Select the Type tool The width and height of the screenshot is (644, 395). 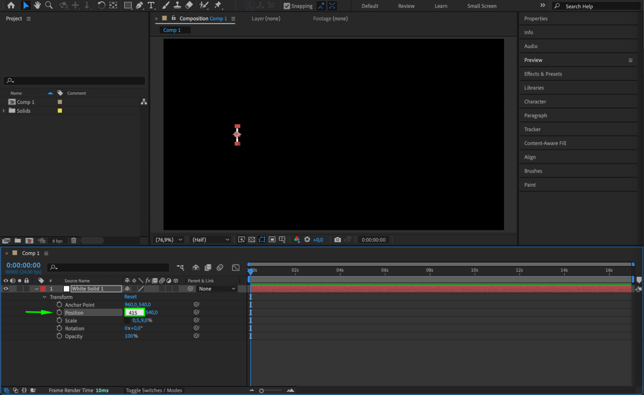click(x=151, y=5)
